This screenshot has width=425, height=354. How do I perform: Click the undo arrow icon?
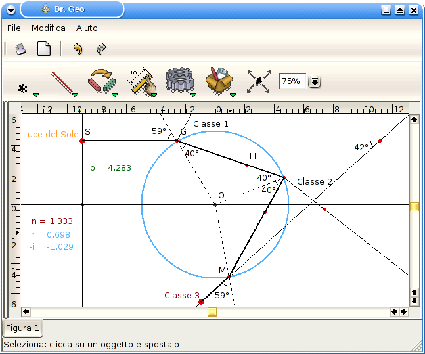[78, 49]
